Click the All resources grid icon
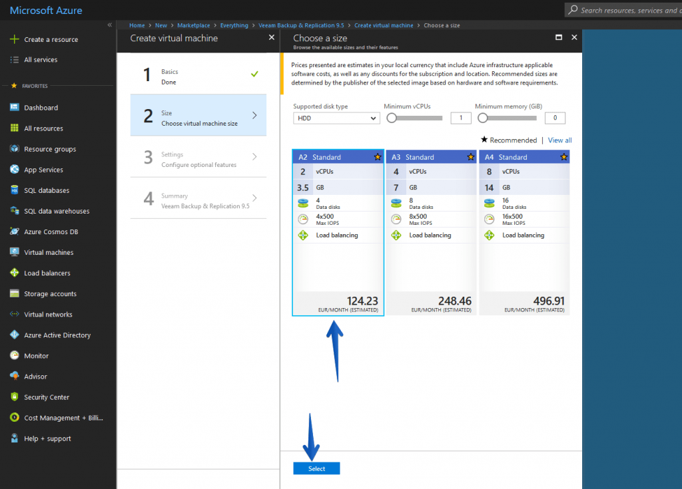Screen dimensions: 682x489 tap(15, 128)
